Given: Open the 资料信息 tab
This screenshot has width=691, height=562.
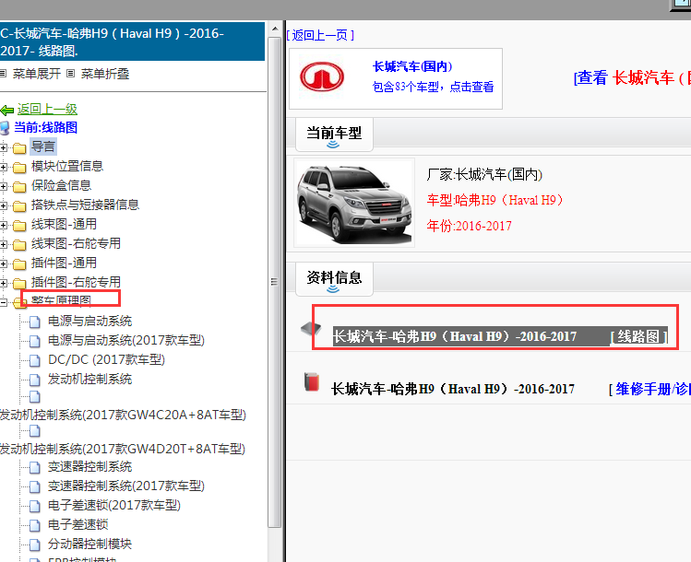Looking at the screenshot, I should point(334,279).
